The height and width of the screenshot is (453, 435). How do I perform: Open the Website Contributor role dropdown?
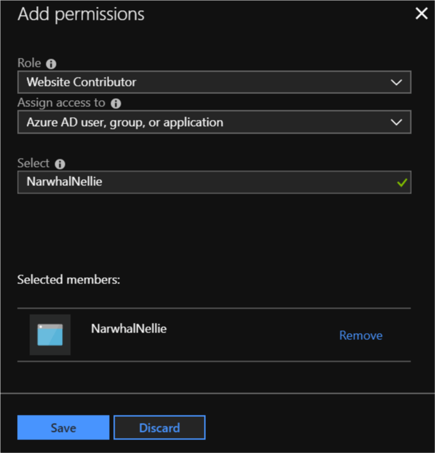pos(214,82)
